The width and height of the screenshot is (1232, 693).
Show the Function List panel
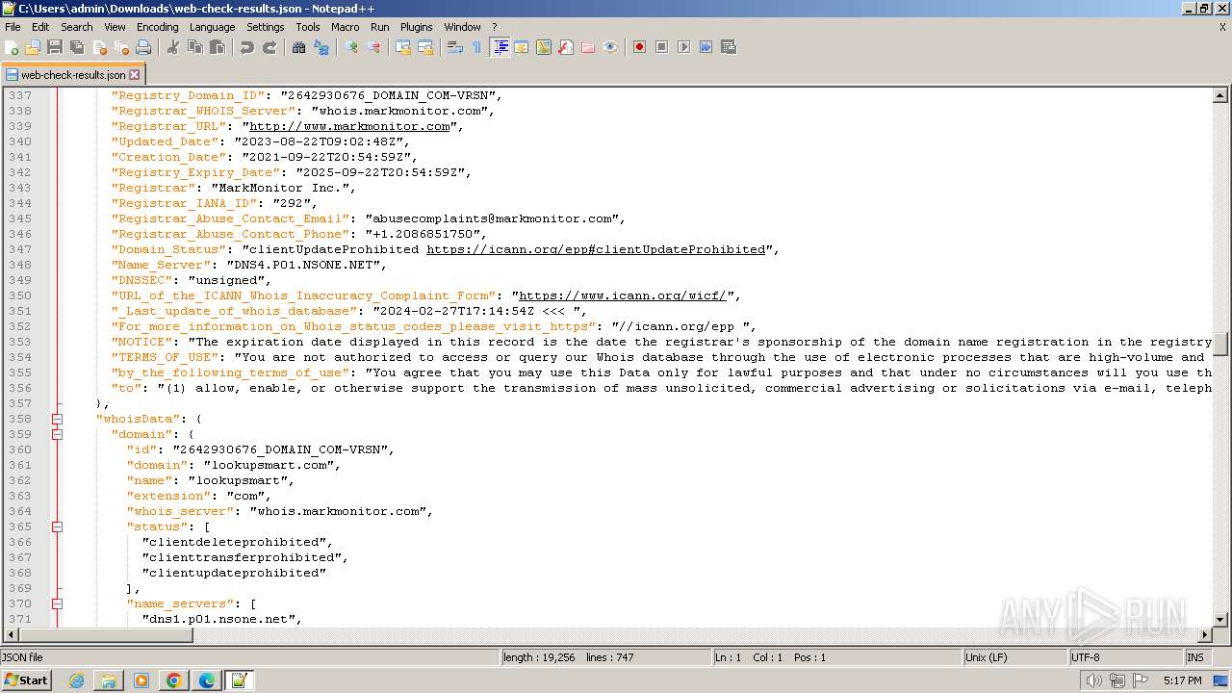pyautogui.click(x=566, y=47)
